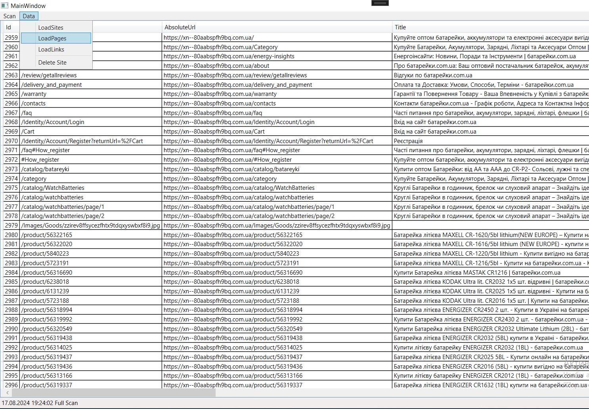Sort by the AbsoluteUrl column header
Image resolution: width=589 pixels, height=409 pixels.
pyautogui.click(x=277, y=27)
